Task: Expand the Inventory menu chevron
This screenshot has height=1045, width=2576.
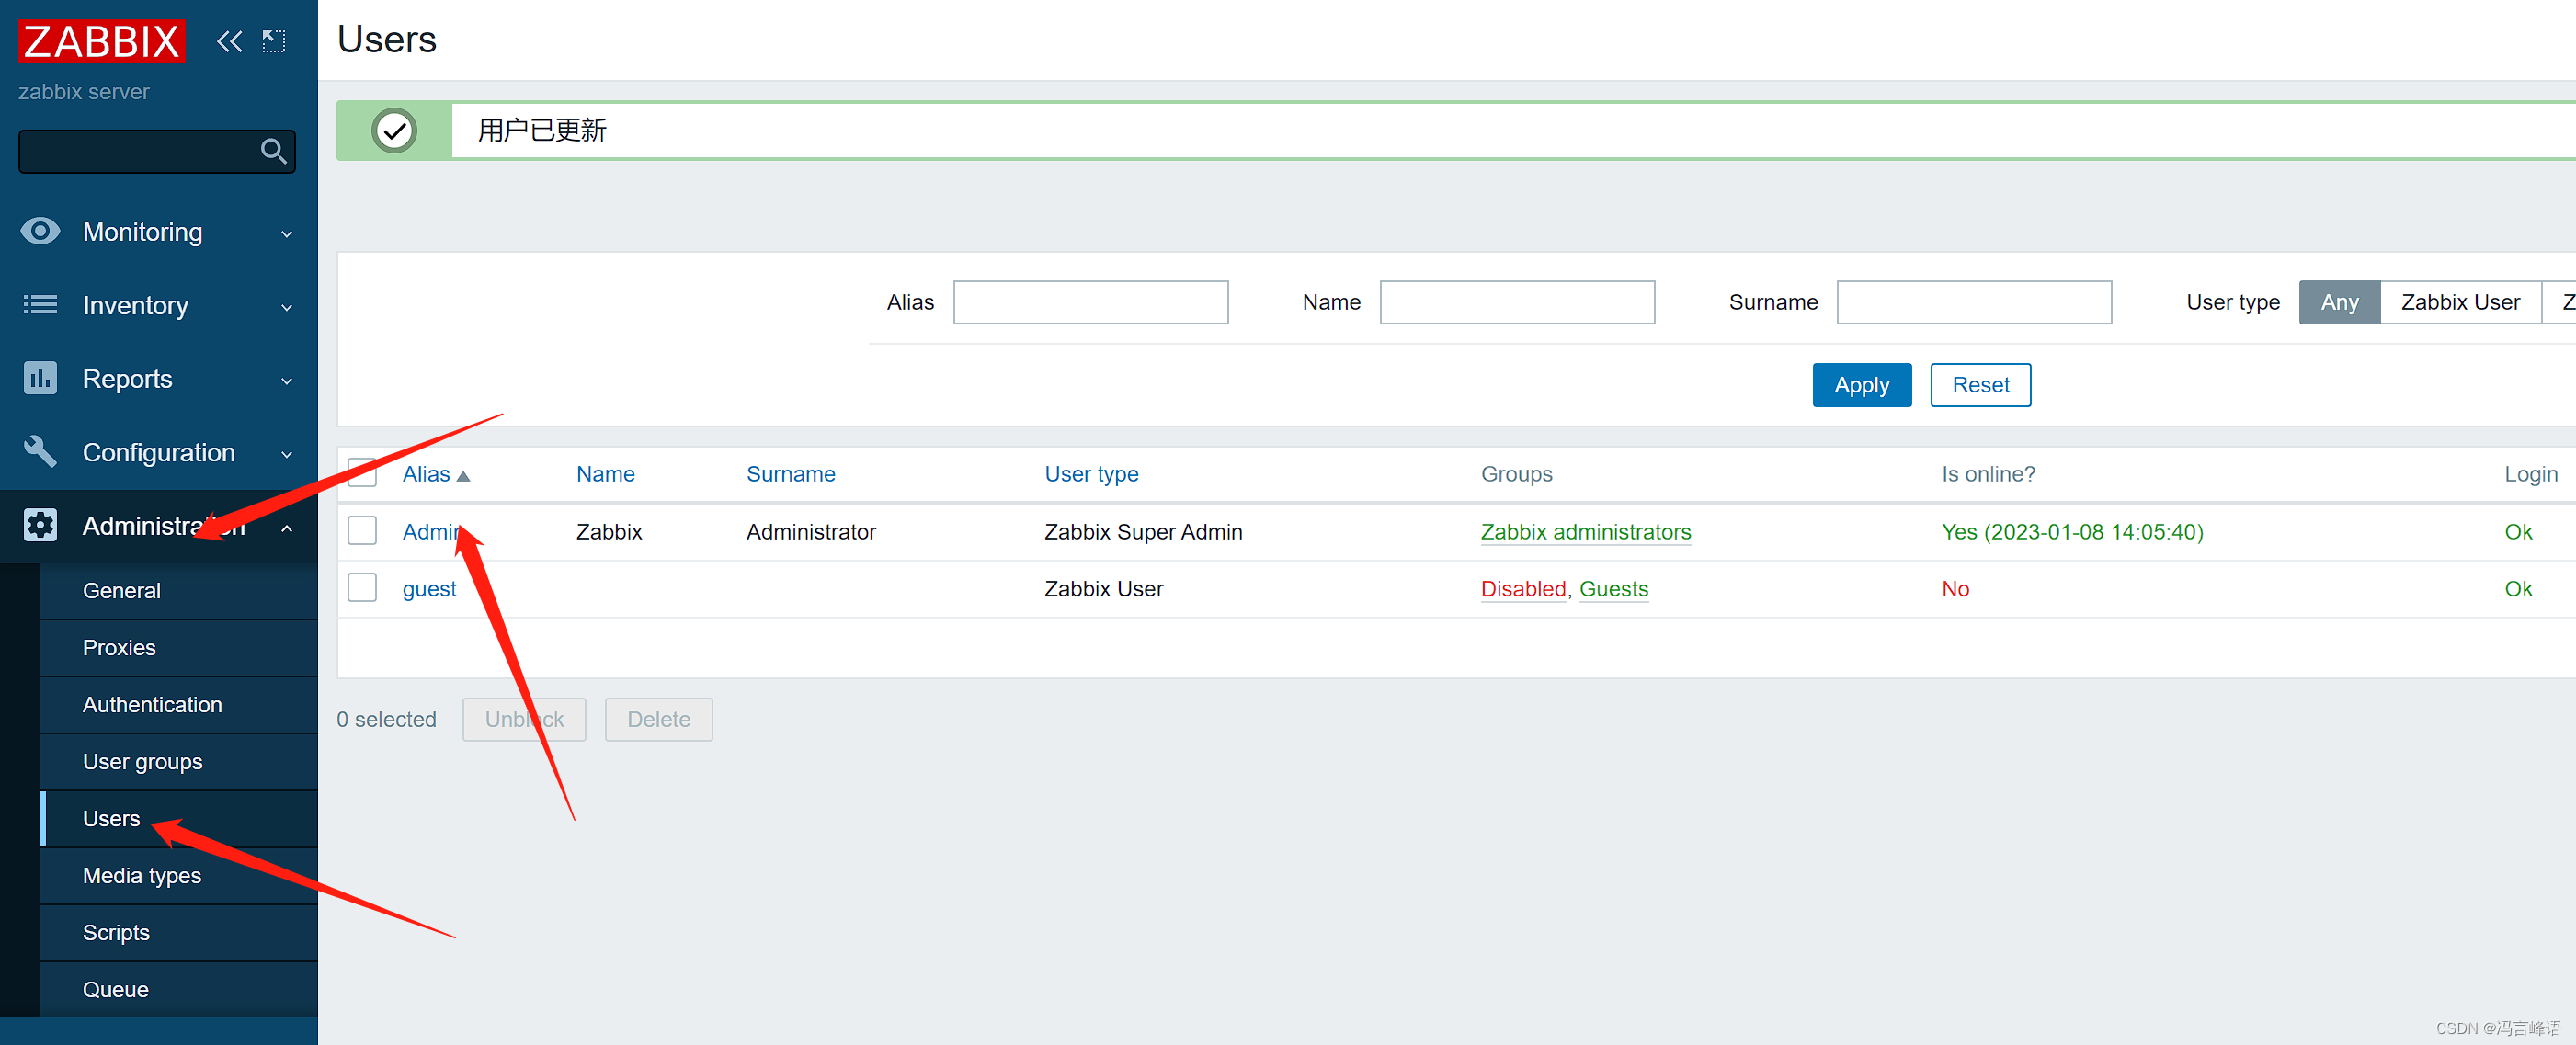Action: click(x=287, y=306)
